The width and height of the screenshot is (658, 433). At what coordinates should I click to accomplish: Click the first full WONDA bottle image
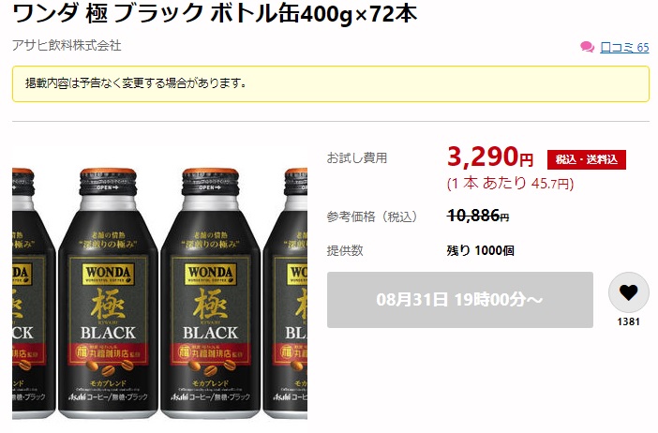[109, 292]
